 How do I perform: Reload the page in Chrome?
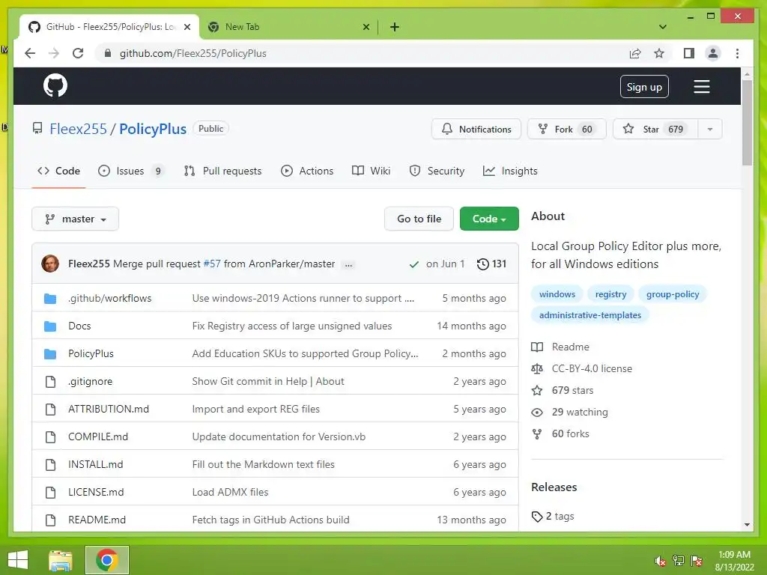(x=78, y=53)
